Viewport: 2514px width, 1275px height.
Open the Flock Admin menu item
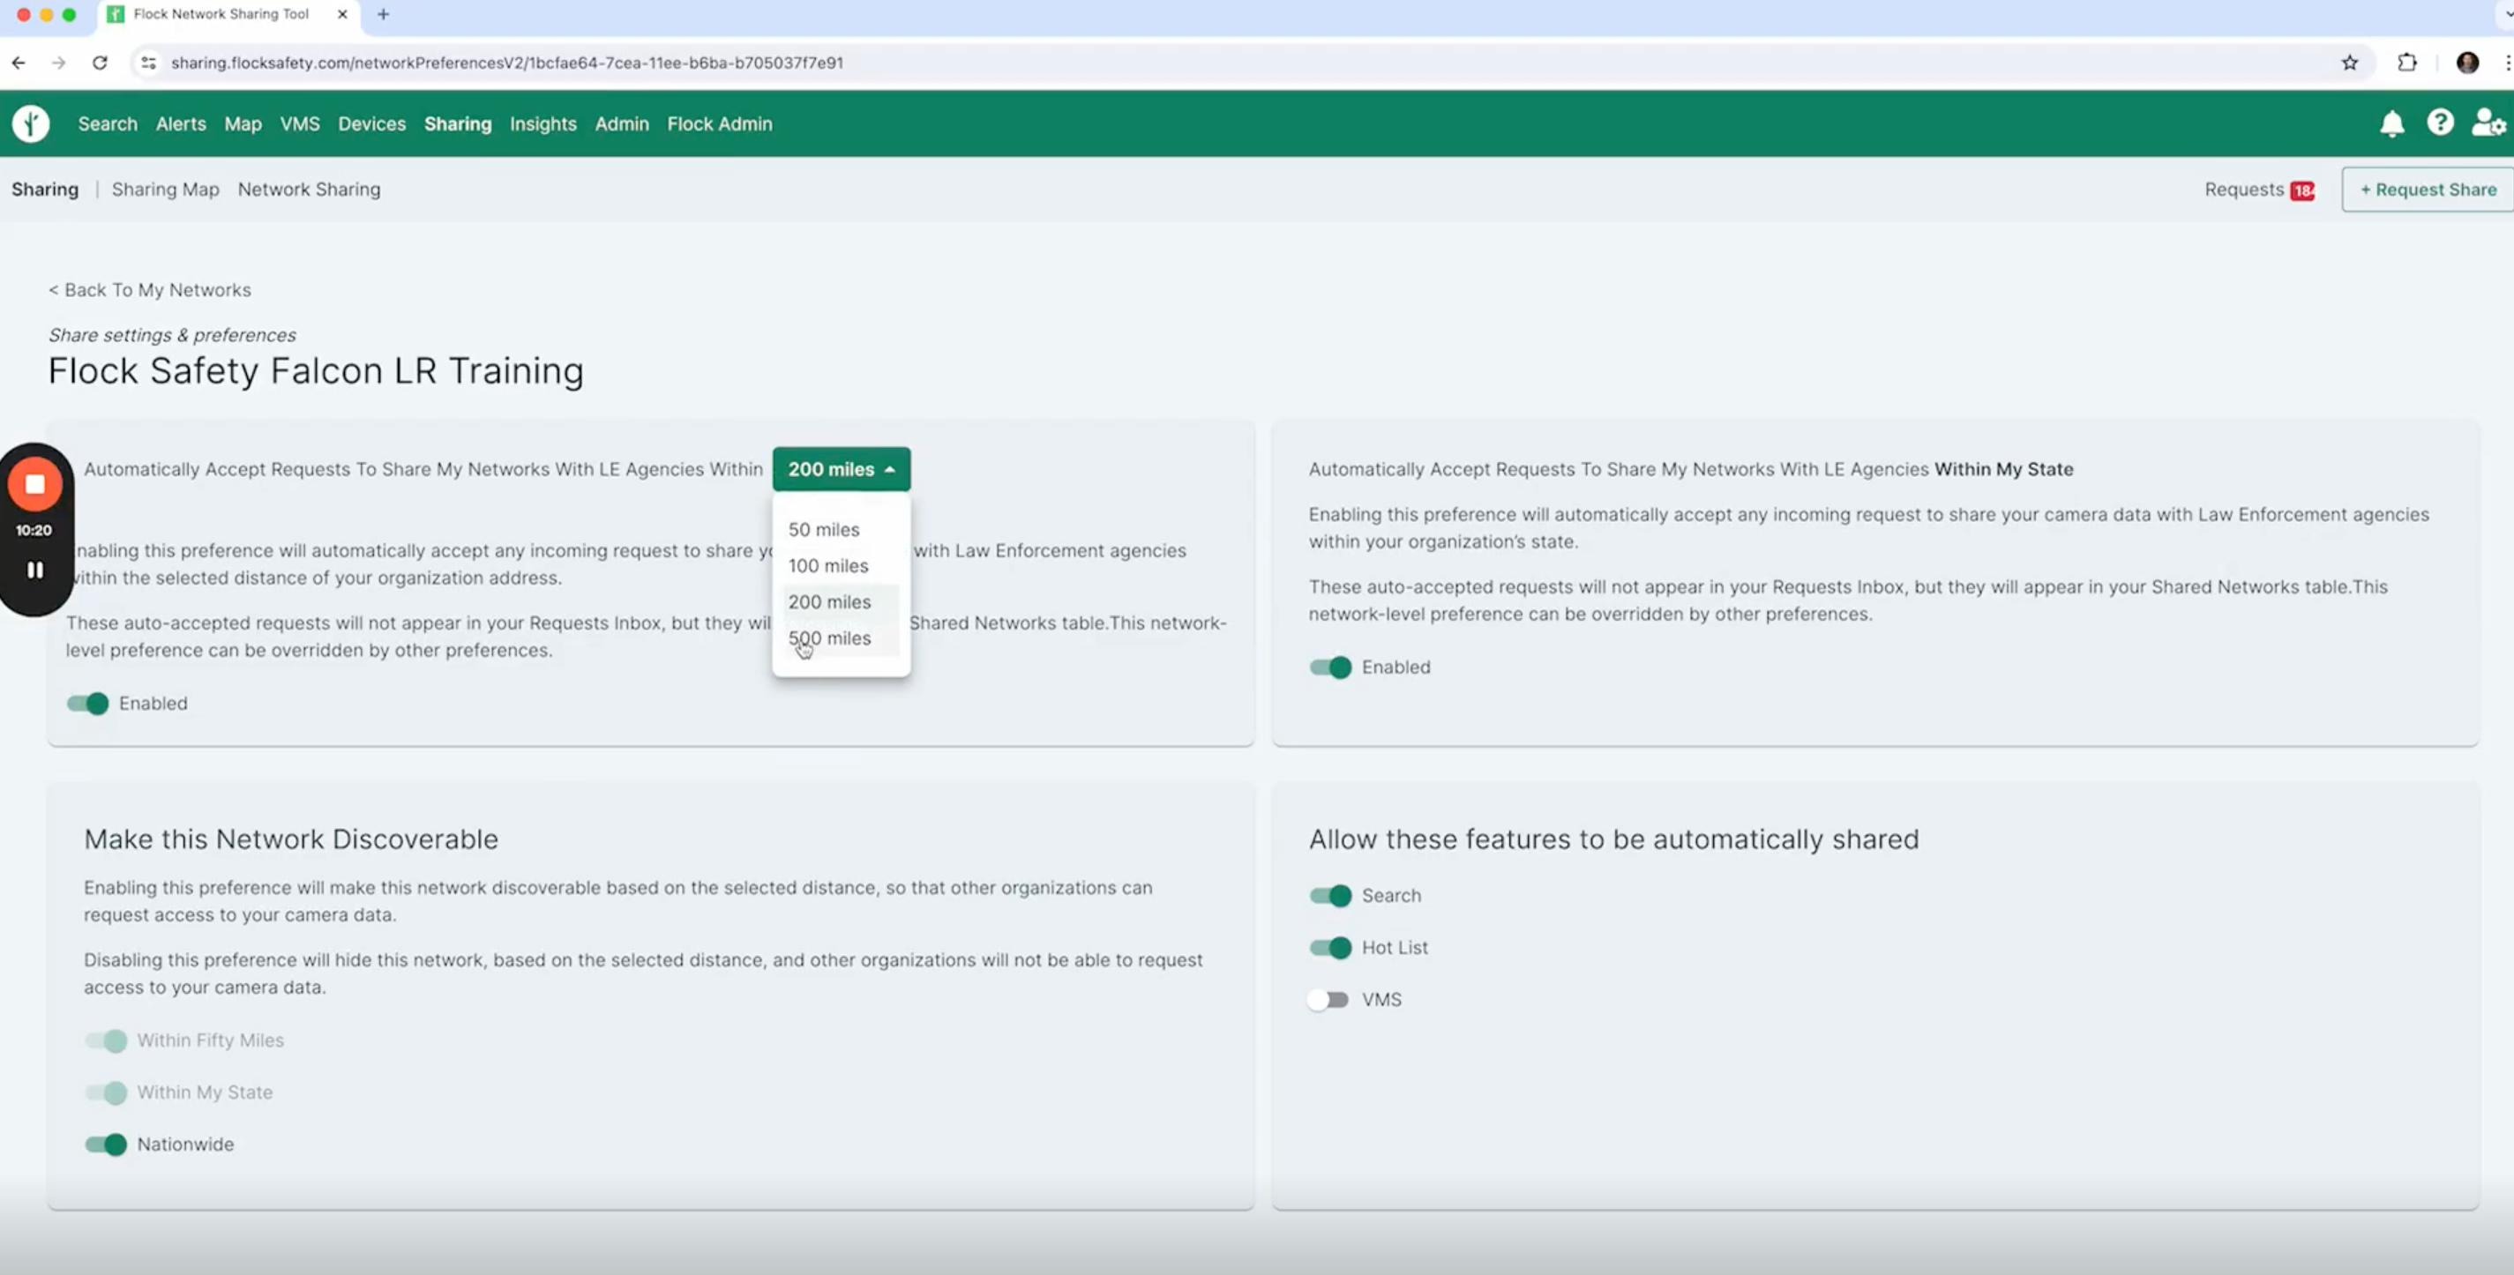[x=719, y=124]
